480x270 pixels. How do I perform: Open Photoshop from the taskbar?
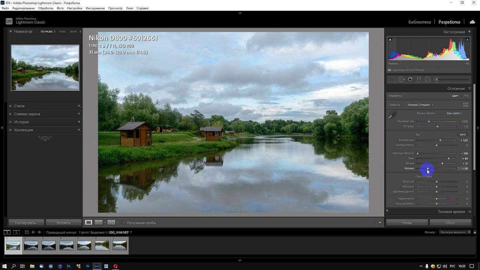pos(88,266)
